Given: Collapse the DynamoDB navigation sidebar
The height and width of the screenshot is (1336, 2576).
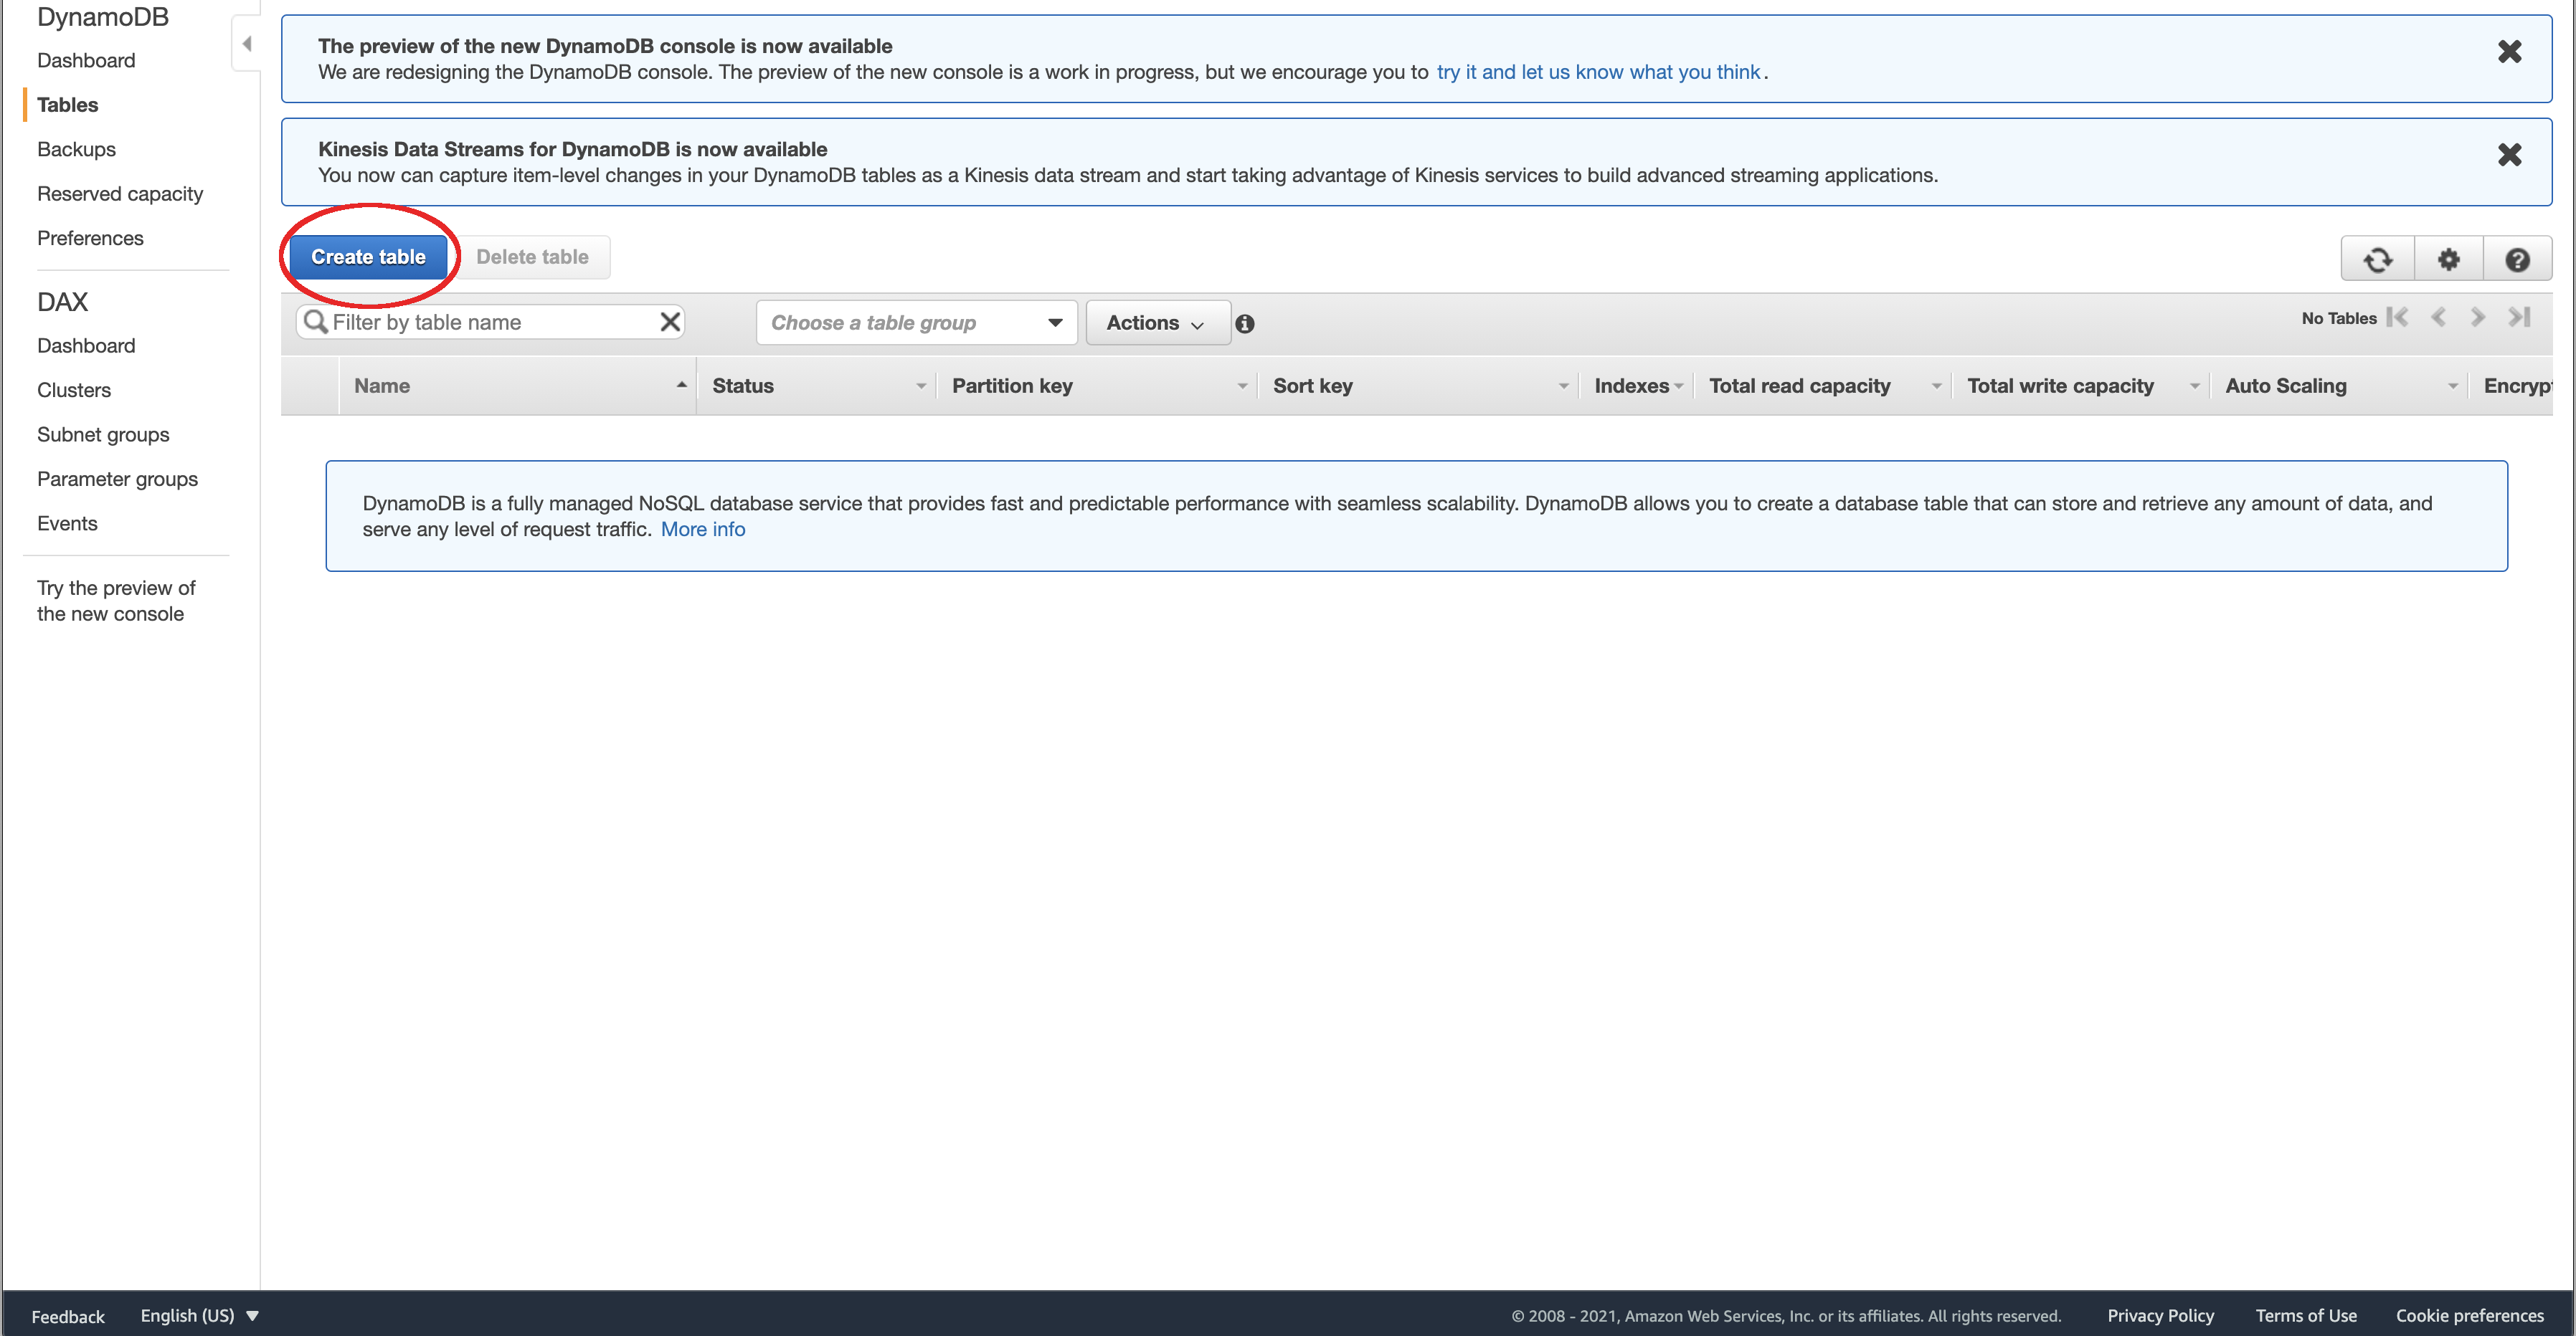Looking at the screenshot, I should (x=246, y=44).
